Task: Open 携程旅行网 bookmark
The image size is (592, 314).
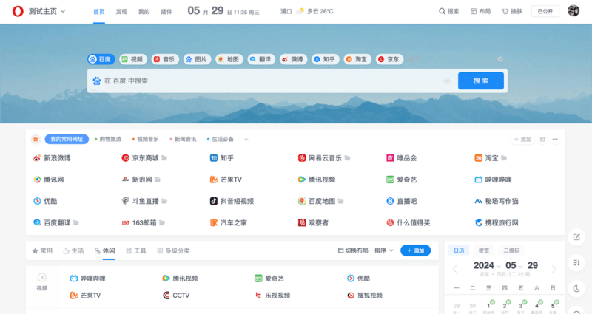Action: [x=497, y=223]
